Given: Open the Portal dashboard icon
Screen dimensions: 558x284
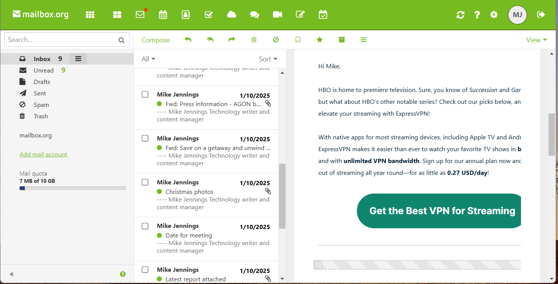Looking at the screenshot, I should [117, 15].
